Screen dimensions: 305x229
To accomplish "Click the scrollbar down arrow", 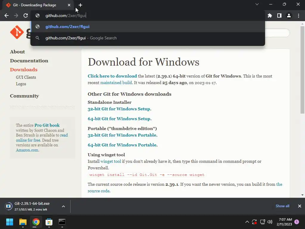I will 302,195.
